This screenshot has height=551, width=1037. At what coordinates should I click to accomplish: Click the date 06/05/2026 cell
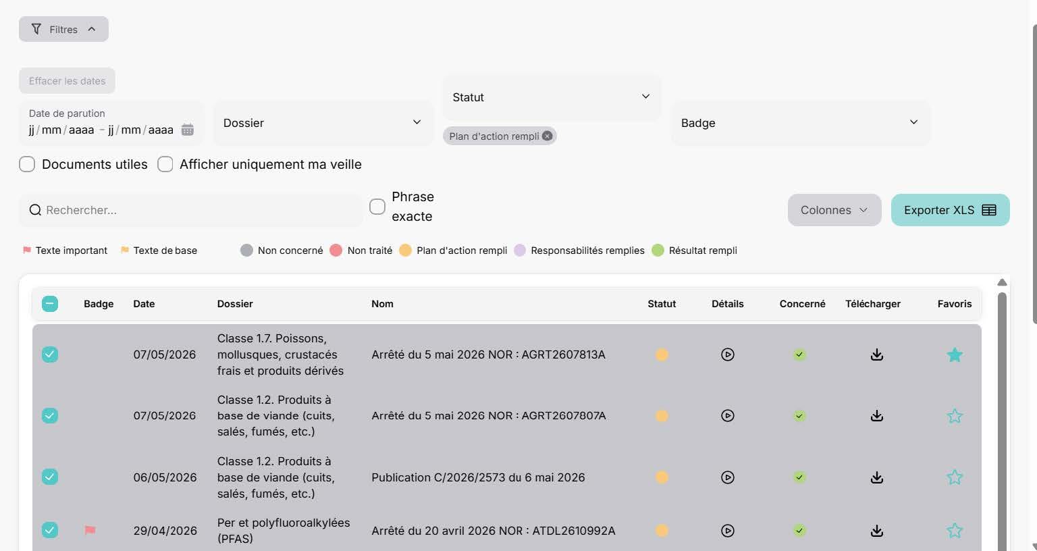point(165,477)
